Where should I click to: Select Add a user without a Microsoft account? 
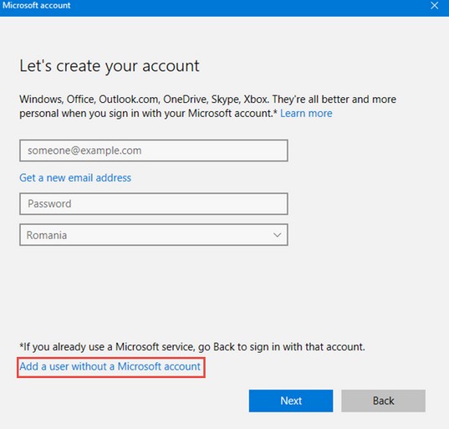tap(110, 366)
